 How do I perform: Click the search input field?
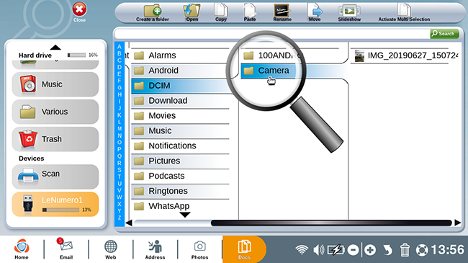(x=272, y=34)
